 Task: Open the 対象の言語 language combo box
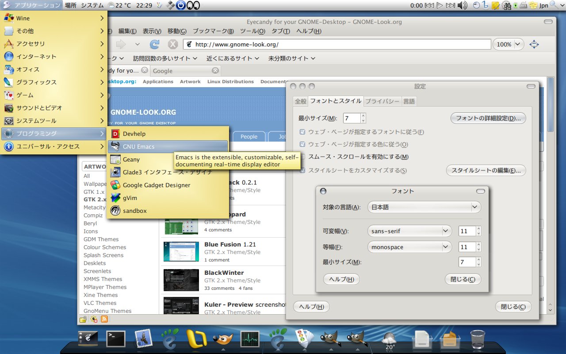(424, 207)
